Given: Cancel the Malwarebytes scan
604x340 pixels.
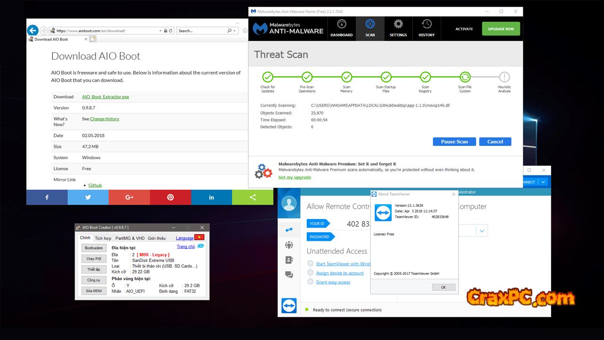Looking at the screenshot, I should pos(495,142).
